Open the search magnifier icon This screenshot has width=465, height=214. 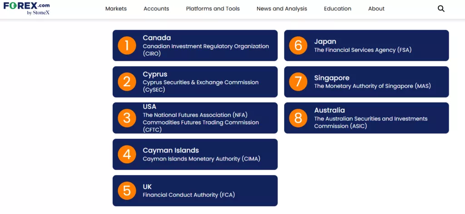pos(441,9)
